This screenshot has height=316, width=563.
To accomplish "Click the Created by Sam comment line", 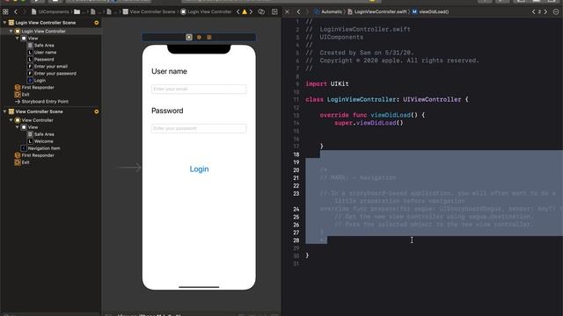I will click(x=360, y=53).
